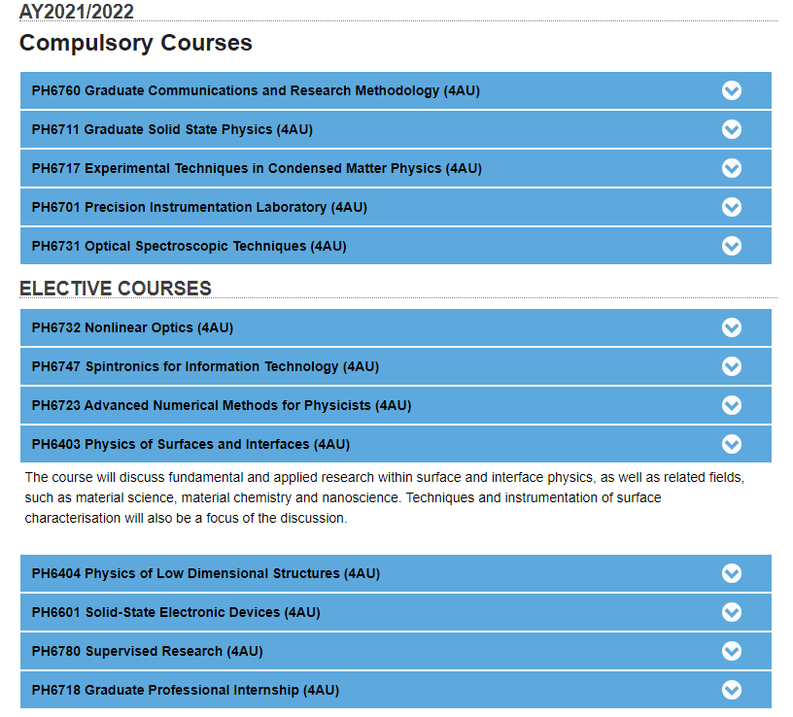Expand PH6718 Graduate Professional Internship accordion

[396, 690]
